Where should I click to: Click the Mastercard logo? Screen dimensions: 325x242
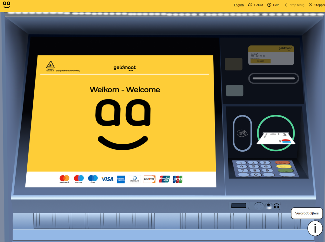pos(64,179)
